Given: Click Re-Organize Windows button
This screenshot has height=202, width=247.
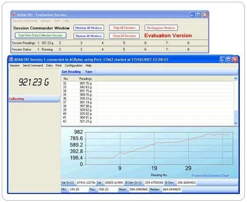Looking at the screenshot, I should (161, 28).
